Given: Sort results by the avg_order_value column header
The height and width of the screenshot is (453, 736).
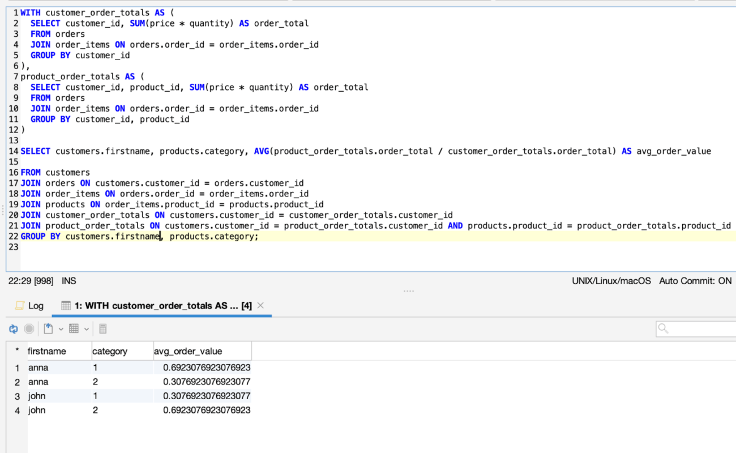Looking at the screenshot, I should 187,351.
